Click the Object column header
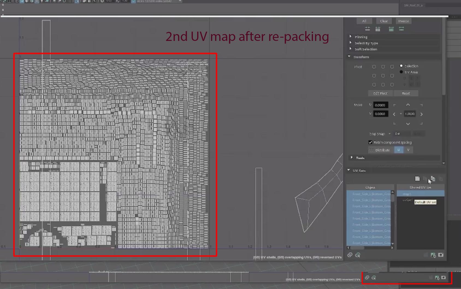461x289 pixels. [x=370, y=187]
